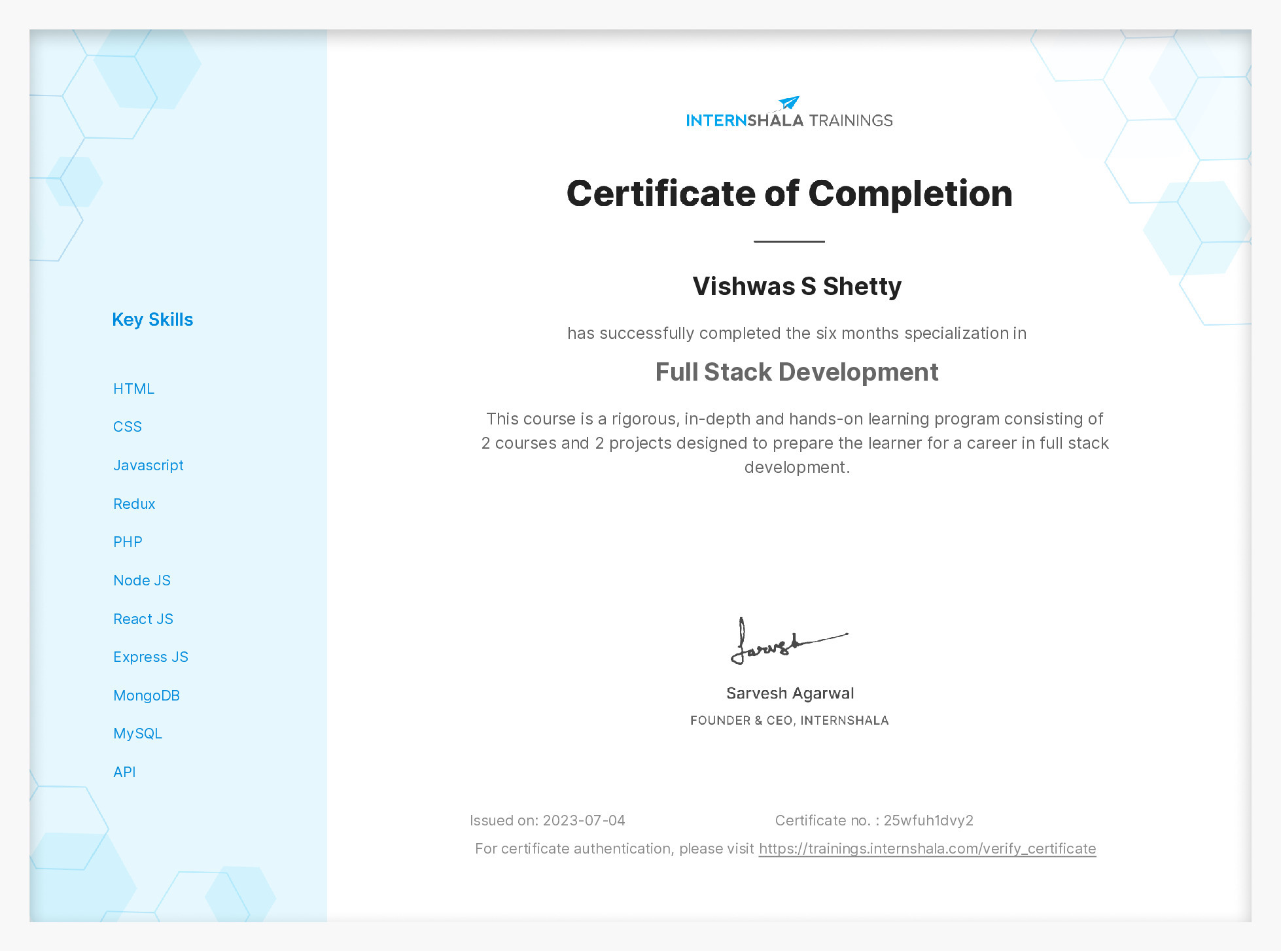
Task: Select the API skill entry
Action: pyautogui.click(x=124, y=772)
